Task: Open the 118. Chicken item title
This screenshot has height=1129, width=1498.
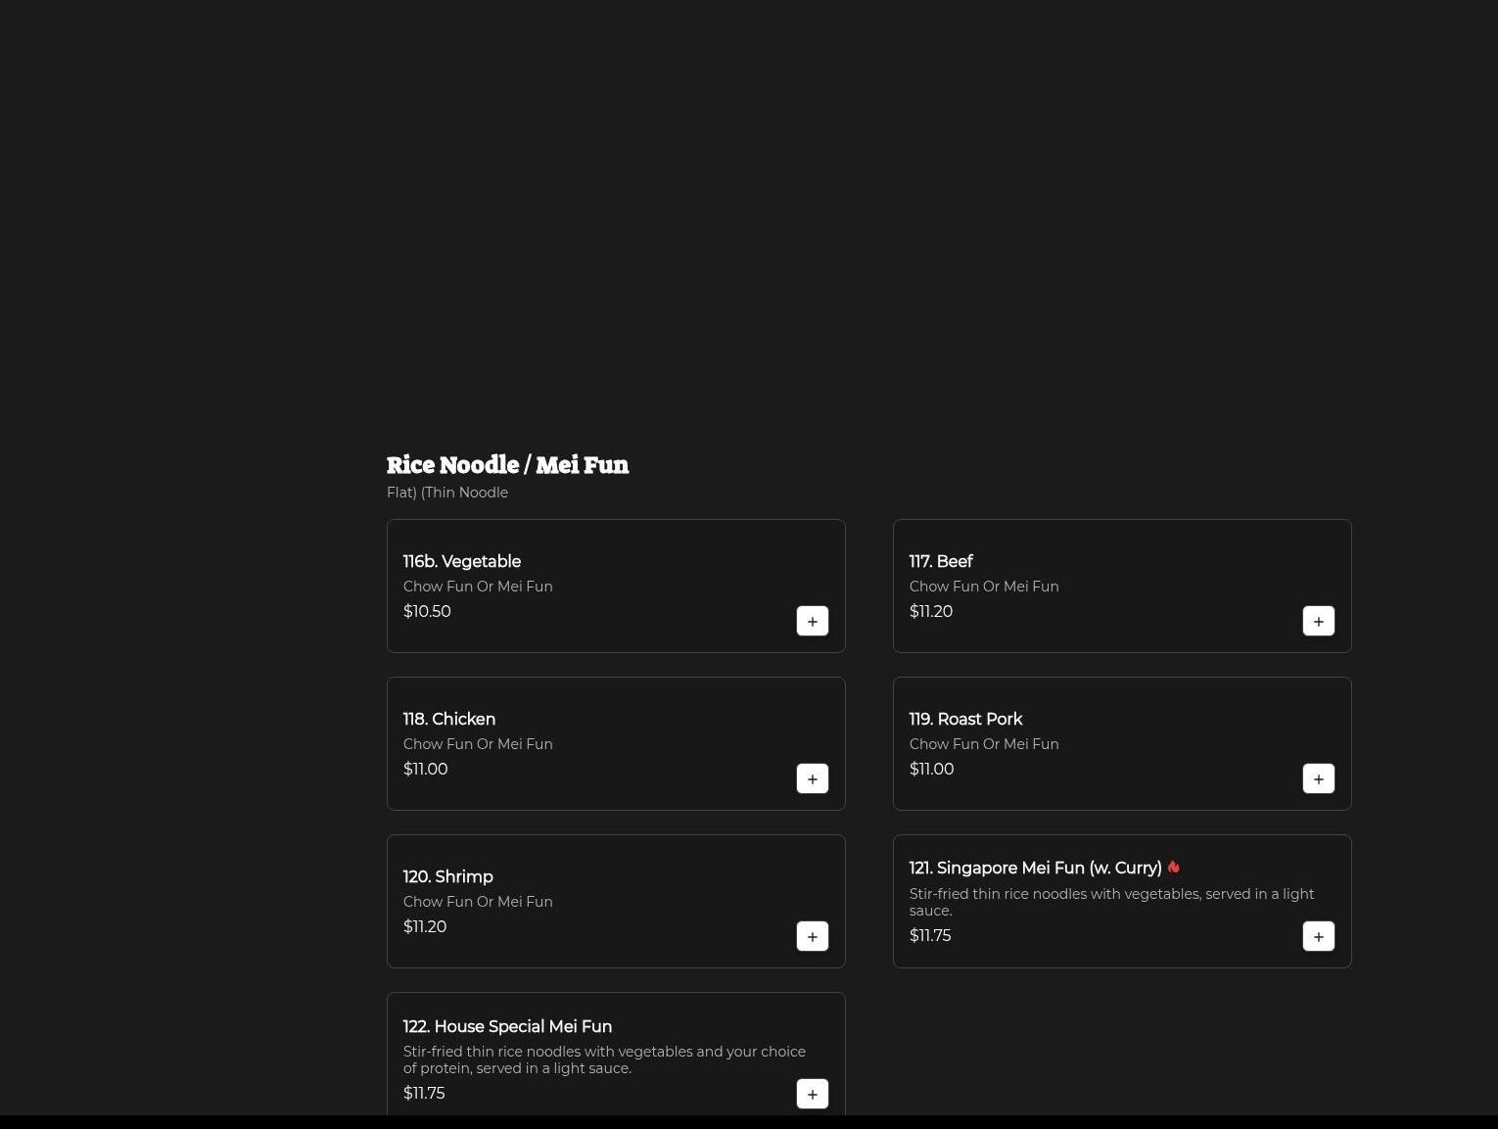Action: coord(448,719)
